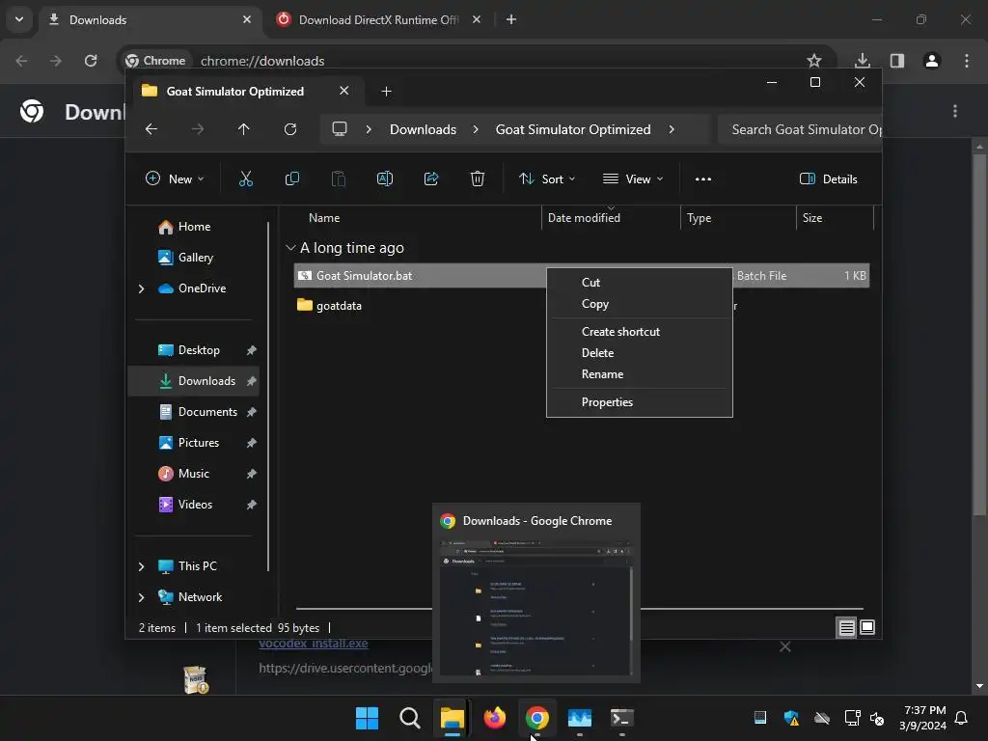Expand the This PC tree node
988x741 pixels.
point(141,566)
